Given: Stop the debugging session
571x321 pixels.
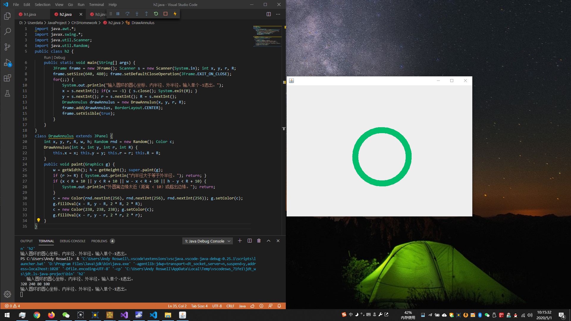Looking at the screenshot, I should [x=165, y=14].
